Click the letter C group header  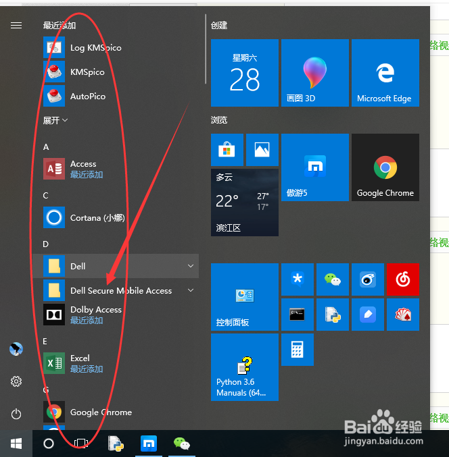(x=45, y=196)
